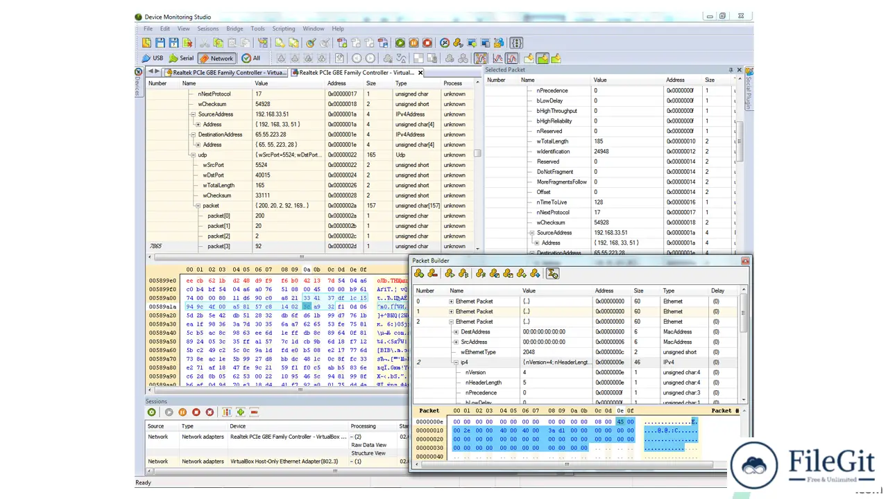Expand SrcAddress node in Packet Builder

coord(456,342)
